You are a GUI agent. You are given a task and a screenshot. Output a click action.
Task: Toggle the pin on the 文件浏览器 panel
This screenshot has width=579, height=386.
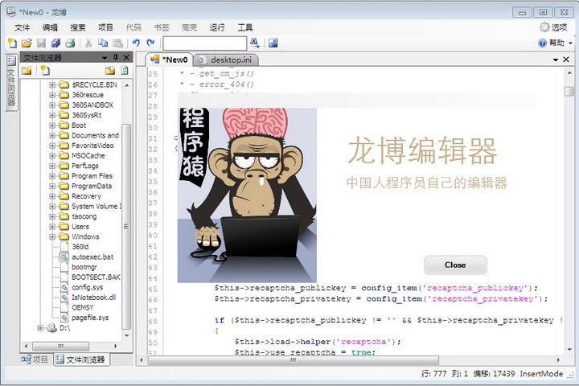[115, 58]
